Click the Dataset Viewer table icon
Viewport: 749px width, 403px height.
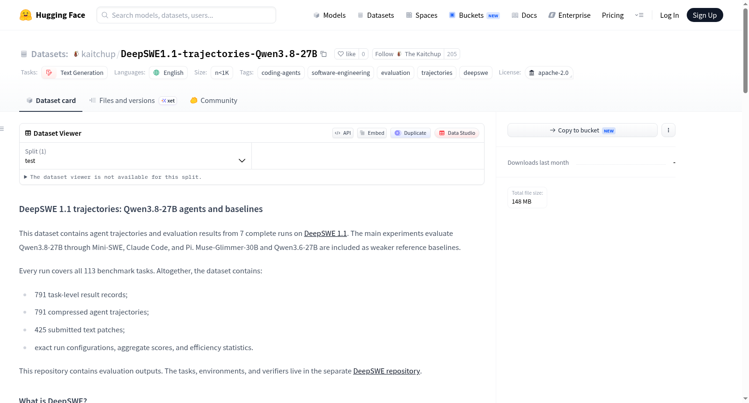pos(28,133)
